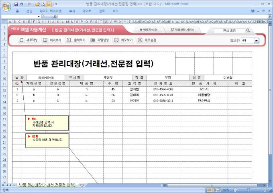This screenshot has width=273, height=193.
Task: Click the zoom slider handle
Action: (249, 190)
